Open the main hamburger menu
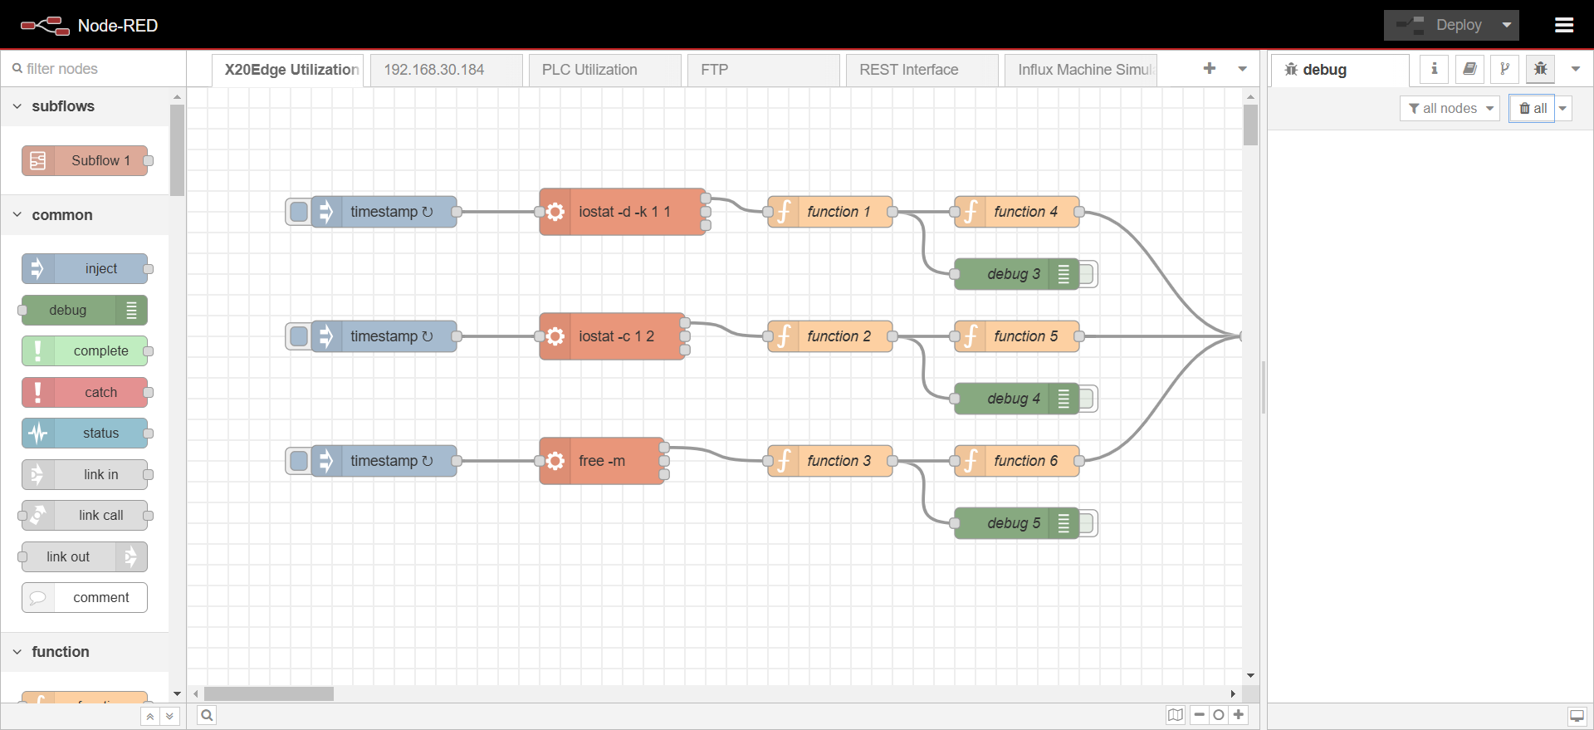The height and width of the screenshot is (730, 1594). click(1563, 25)
